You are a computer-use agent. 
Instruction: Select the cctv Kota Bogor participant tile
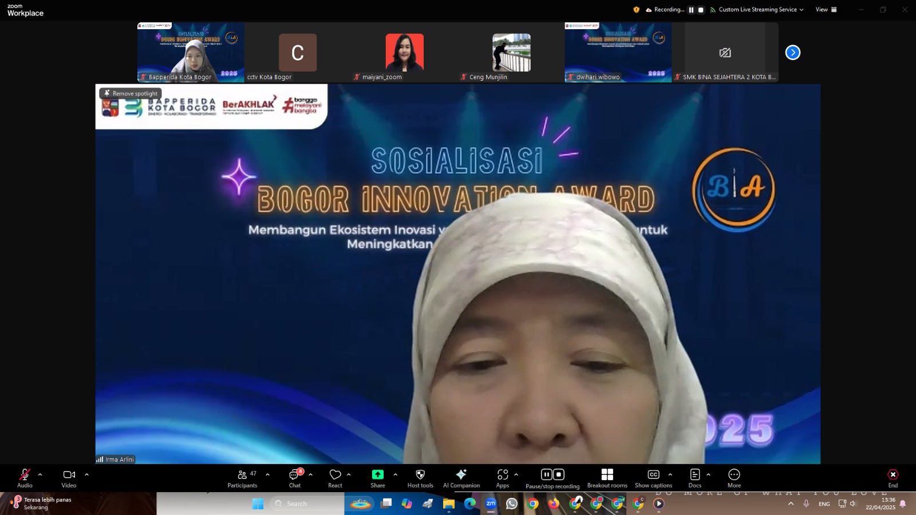tap(298, 52)
